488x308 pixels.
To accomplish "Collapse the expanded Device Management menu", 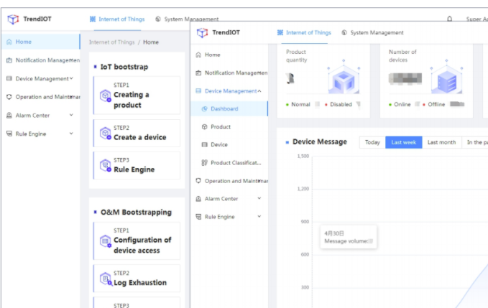I will point(259,91).
